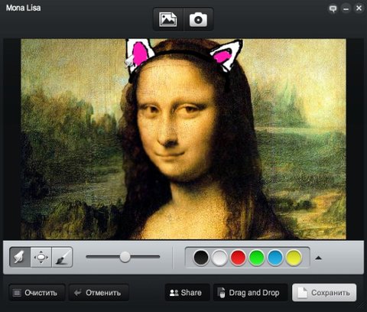Pick the green color swatch
367x312 pixels.
[257, 258]
